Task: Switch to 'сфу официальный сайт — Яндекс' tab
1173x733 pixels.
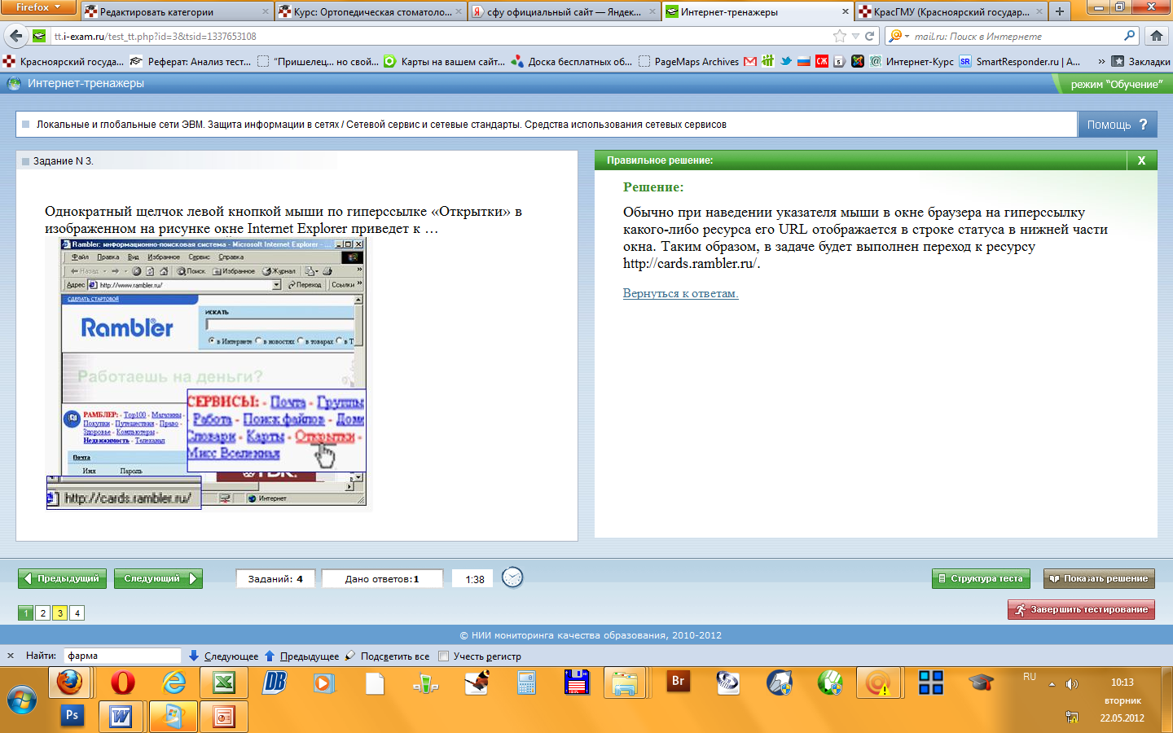Action: tap(564, 11)
